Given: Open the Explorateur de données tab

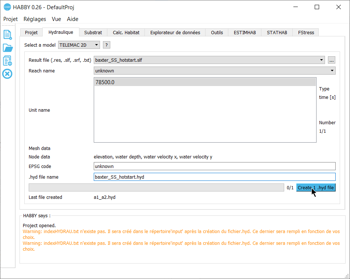Looking at the screenshot, I should [175, 32].
